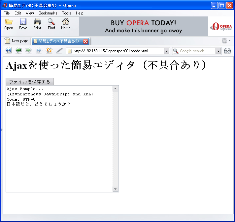Click the textarea scroll up arrow
The height and width of the screenshot is (222, 235).
coord(115,89)
